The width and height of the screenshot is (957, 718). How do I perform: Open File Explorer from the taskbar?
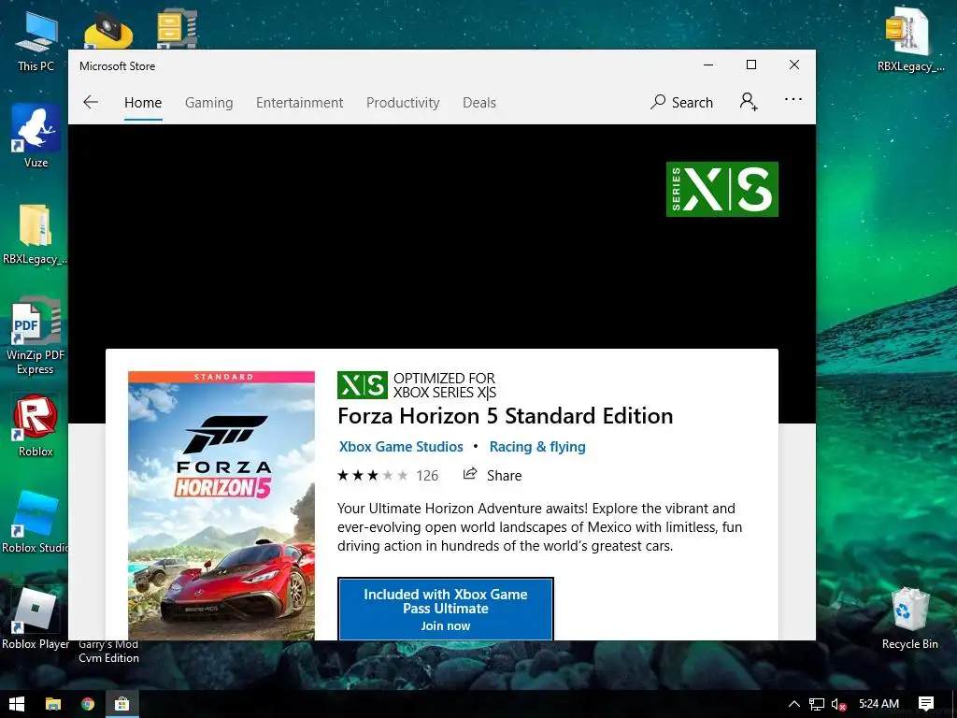[x=53, y=704]
